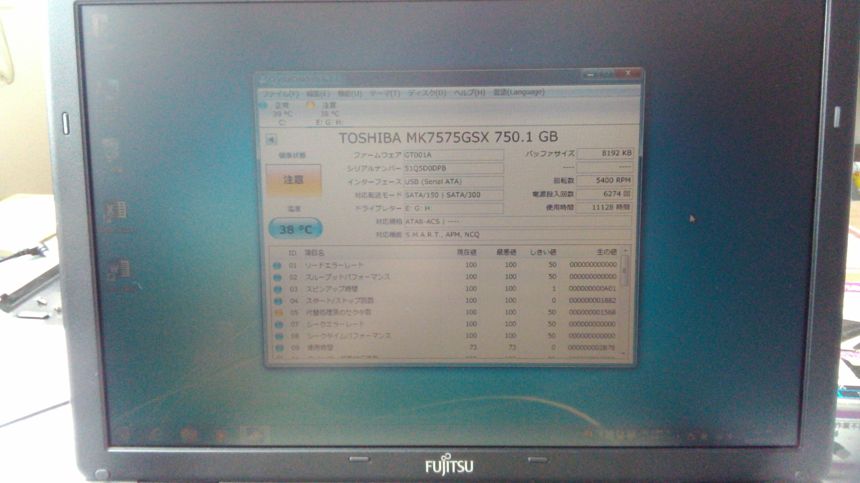The width and height of the screenshot is (860, 483).
Task: Click the blue status dot for attribute 01
Action: [x=277, y=266]
